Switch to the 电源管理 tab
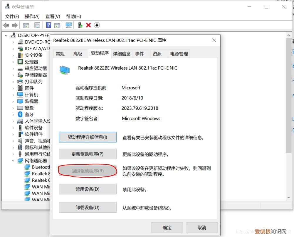 click(x=179, y=54)
